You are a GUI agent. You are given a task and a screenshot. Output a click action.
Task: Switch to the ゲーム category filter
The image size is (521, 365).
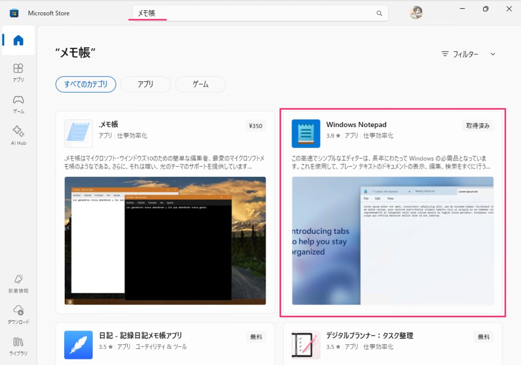click(200, 84)
